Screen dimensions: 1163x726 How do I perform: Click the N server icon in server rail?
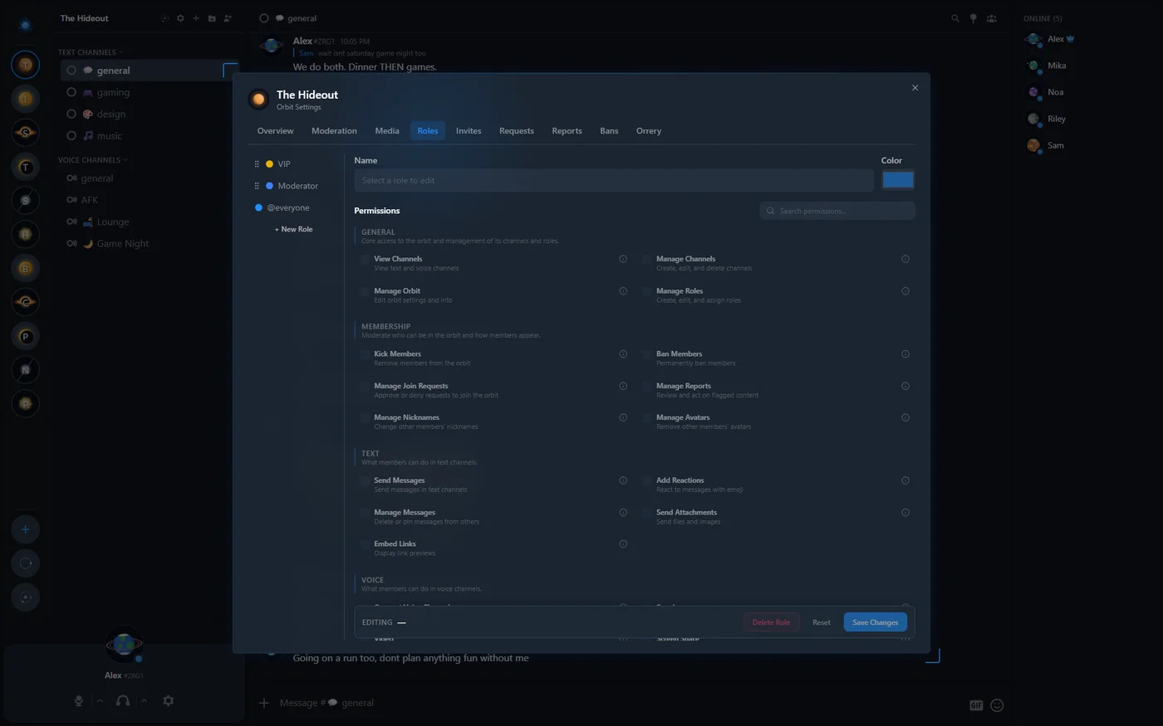coord(25,369)
